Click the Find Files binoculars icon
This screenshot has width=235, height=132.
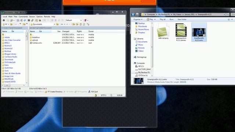40,20
